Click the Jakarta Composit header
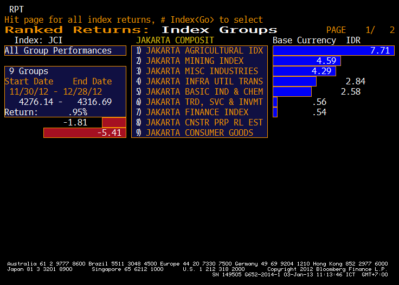Image resolution: width=399 pixels, height=285 pixels. [x=175, y=41]
